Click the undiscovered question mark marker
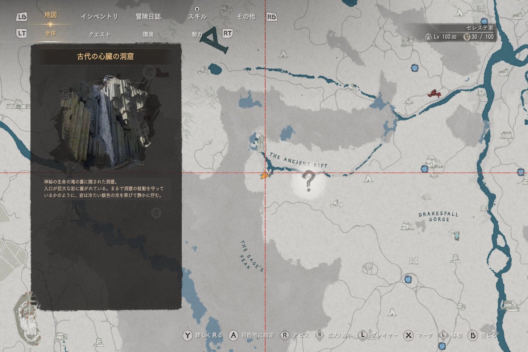The width and height of the screenshot is (528, 352). pyautogui.click(x=308, y=181)
